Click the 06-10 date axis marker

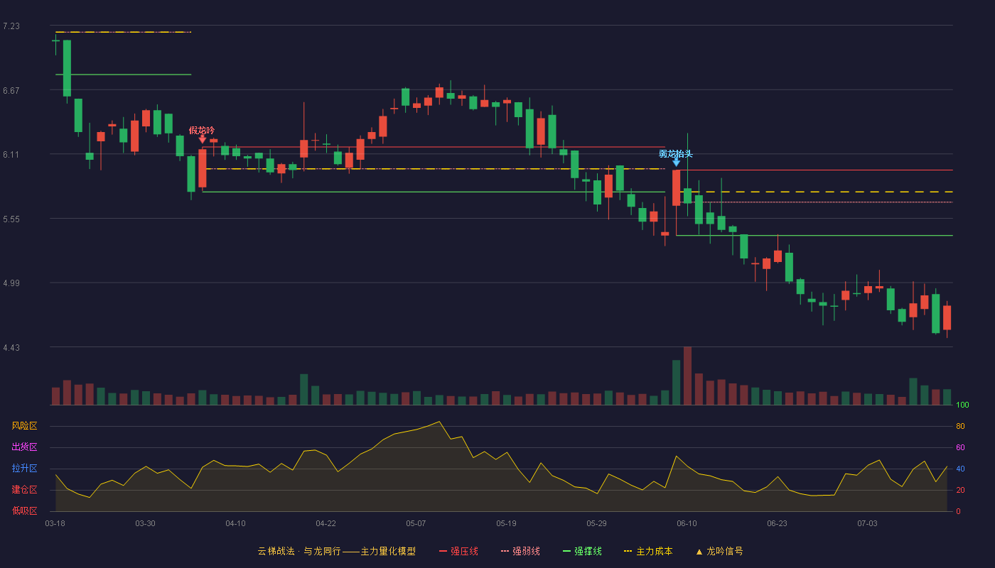(687, 523)
